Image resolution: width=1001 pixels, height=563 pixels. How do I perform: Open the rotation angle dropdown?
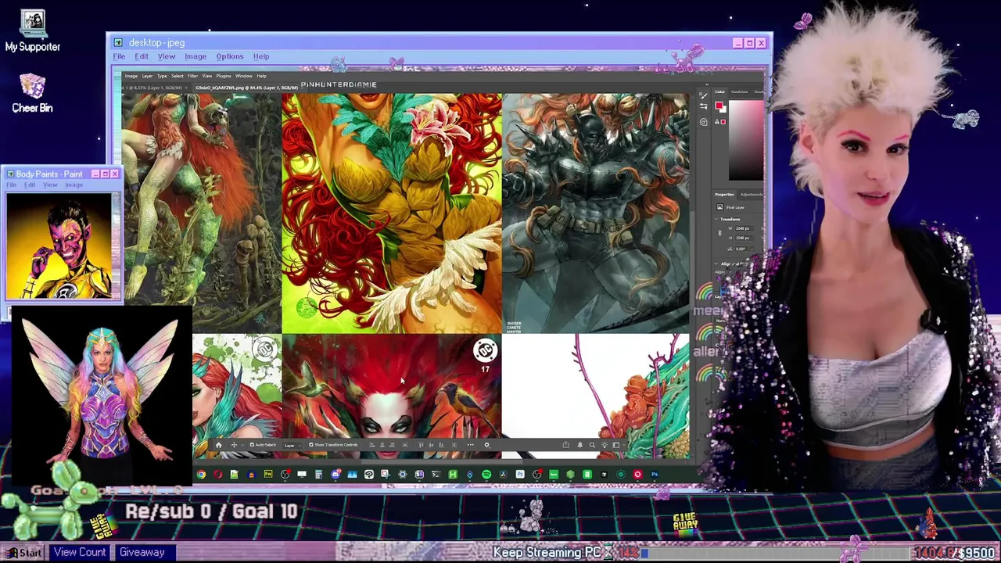click(752, 249)
